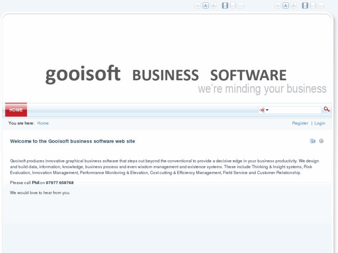Screen dimensions: 338x253
Task: Click the module icon beside the welcome title
Action: [312, 141]
